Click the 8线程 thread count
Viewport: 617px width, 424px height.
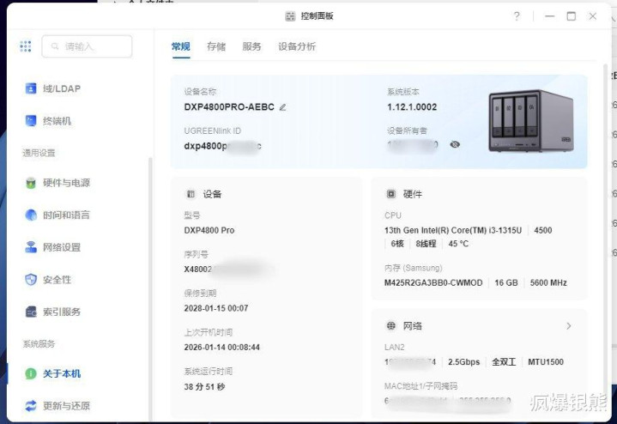426,244
